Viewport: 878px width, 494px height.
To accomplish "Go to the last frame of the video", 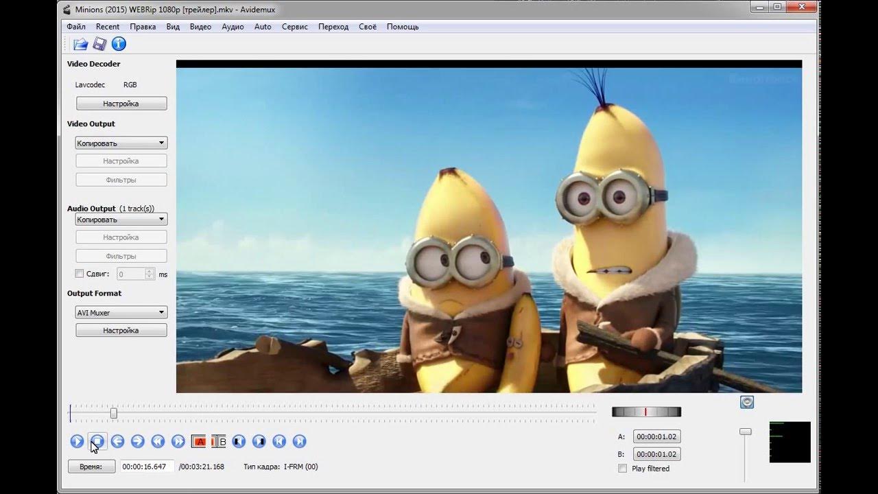I will click(x=299, y=441).
